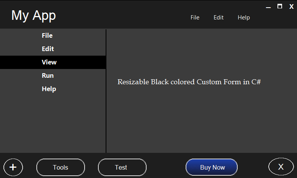Select File in the left sidebar
The width and height of the screenshot is (297, 178).
pyautogui.click(x=47, y=35)
